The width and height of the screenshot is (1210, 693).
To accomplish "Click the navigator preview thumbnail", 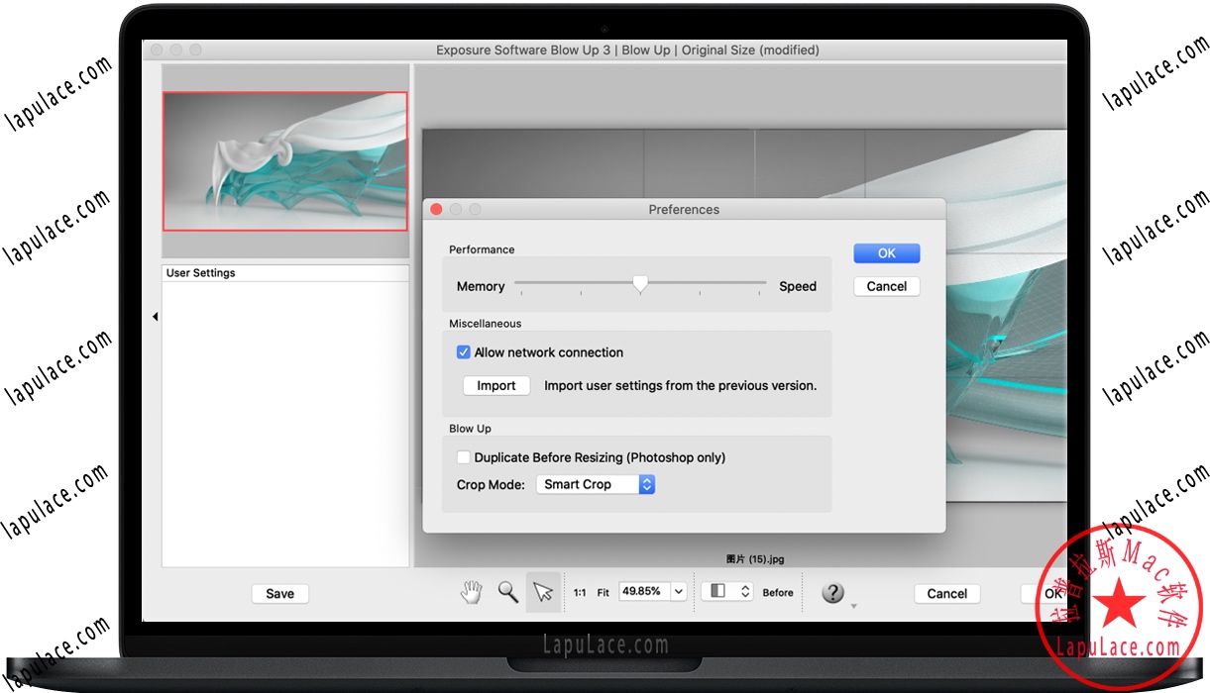I will pyautogui.click(x=284, y=161).
